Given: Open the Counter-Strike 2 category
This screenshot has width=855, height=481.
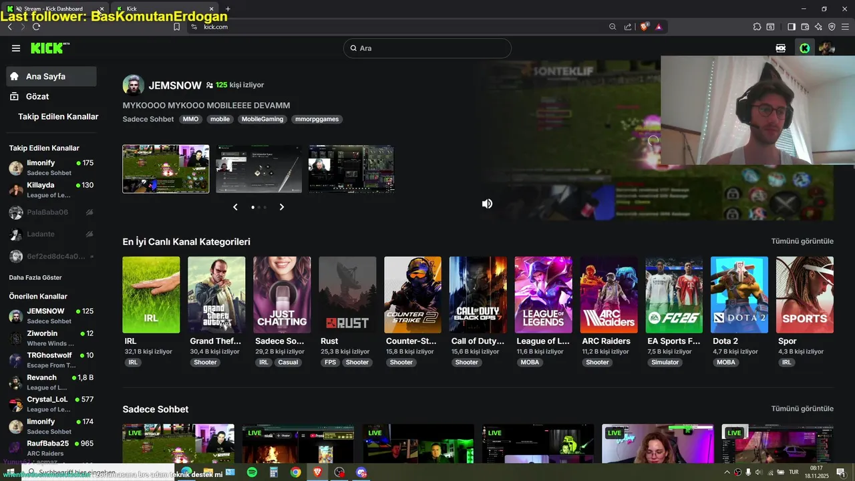Looking at the screenshot, I should click(x=413, y=295).
